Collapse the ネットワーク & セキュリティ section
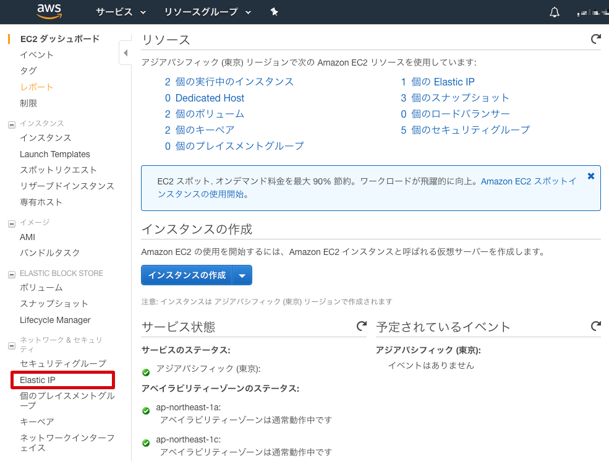Viewport: 609px width, 461px height. click(12, 345)
